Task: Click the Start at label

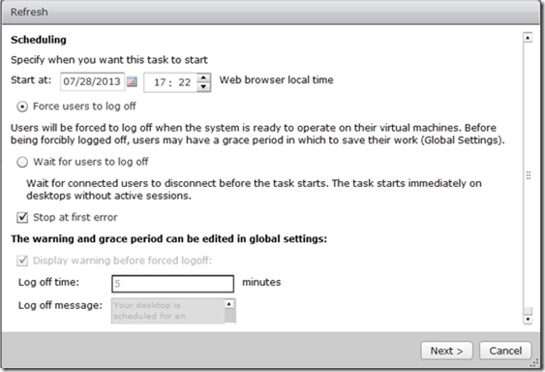Action: click(x=31, y=80)
